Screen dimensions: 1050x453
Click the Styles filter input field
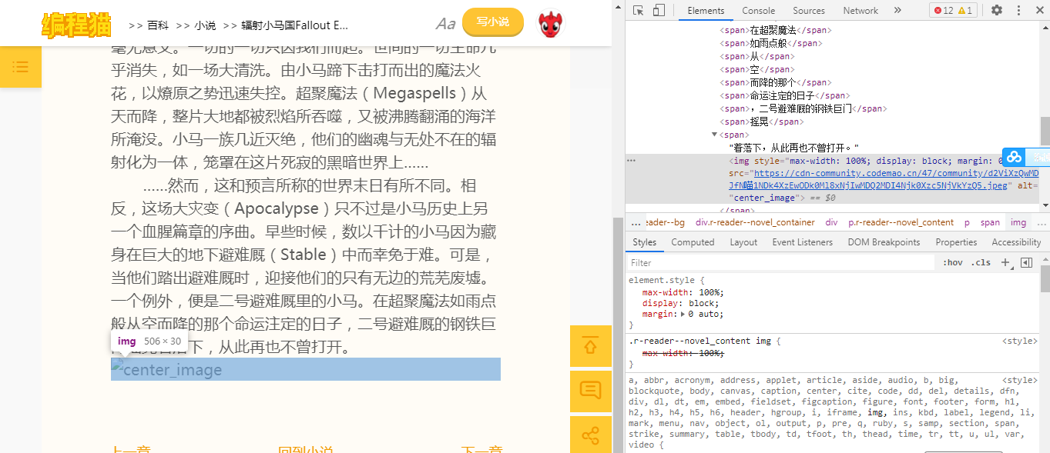(780, 262)
